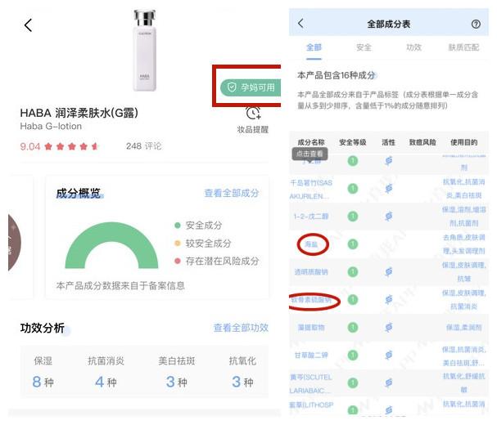The image size is (497, 425).
Task: Tap the green ingredient safety gauge
Action: click(x=111, y=245)
